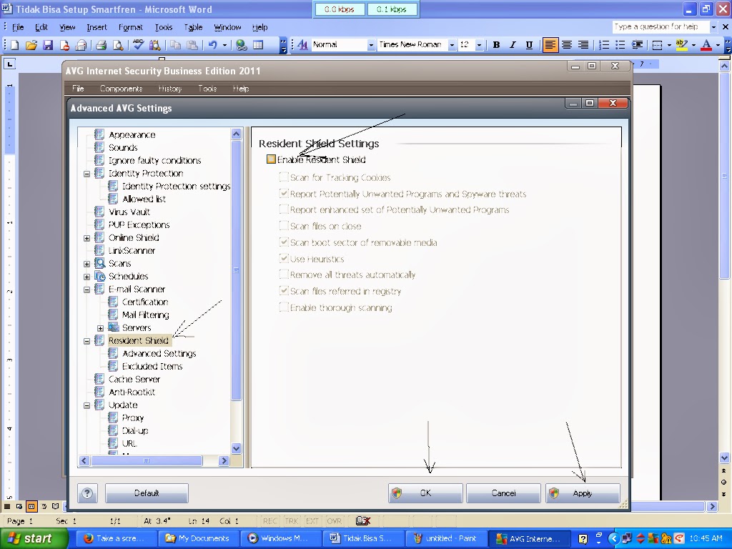Switch to untitled - Paint in taskbar
The image size is (732, 549).
coord(446,538)
